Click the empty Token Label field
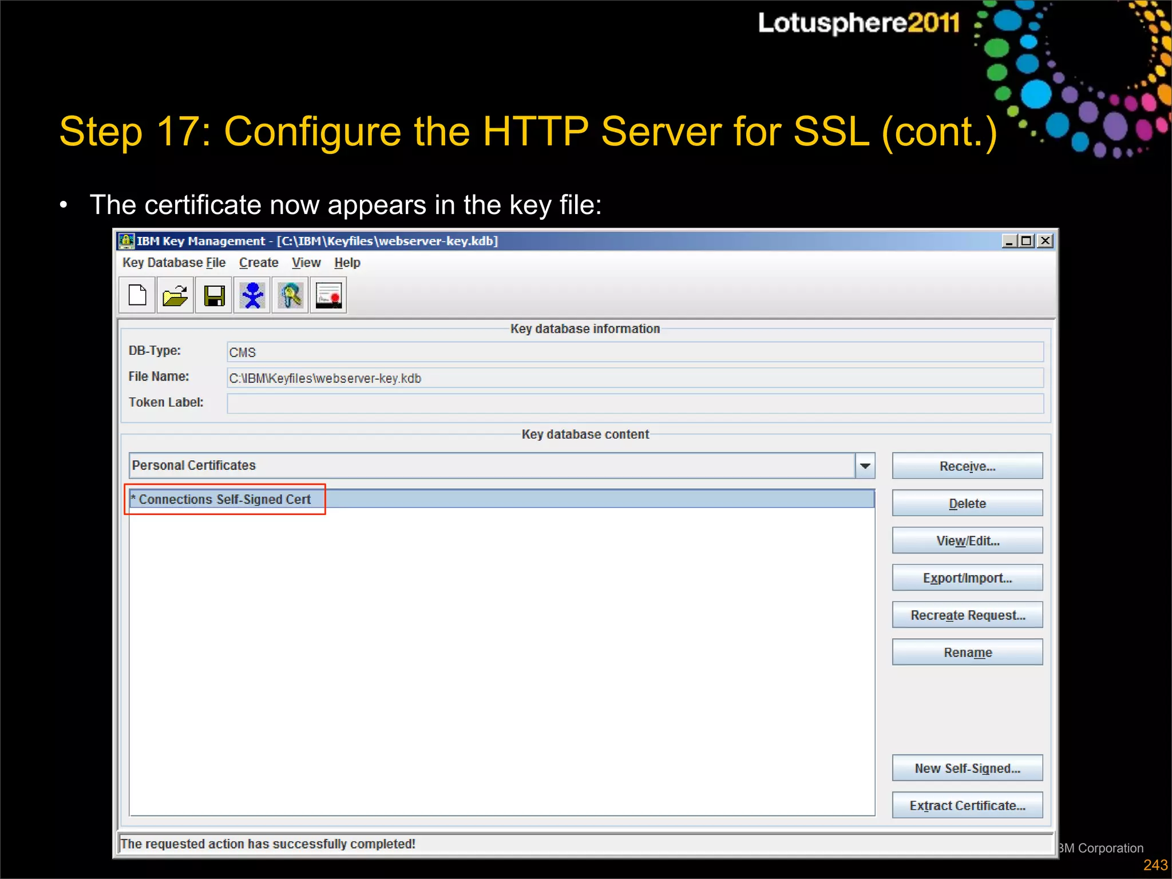This screenshot has width=1172, height=879. (635, 403)
